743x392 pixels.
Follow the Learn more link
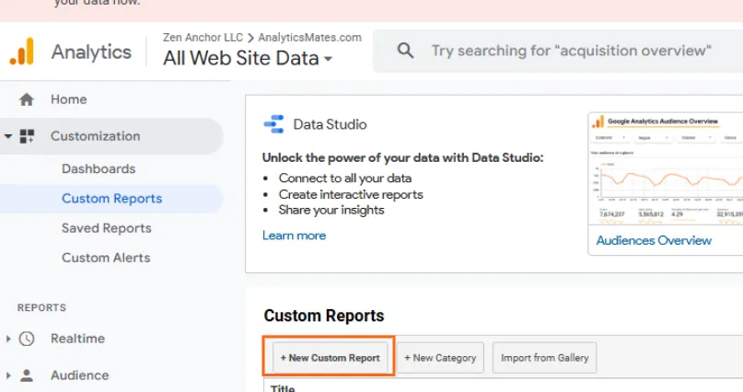tap(295, 236)
